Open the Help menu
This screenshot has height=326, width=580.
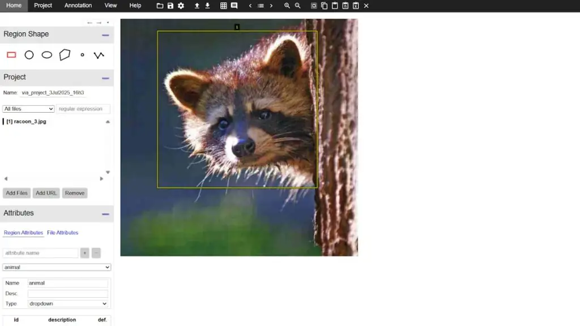(135, 6)
